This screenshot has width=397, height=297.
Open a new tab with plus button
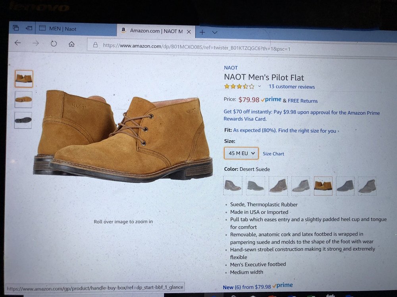[x=202, y=32]
